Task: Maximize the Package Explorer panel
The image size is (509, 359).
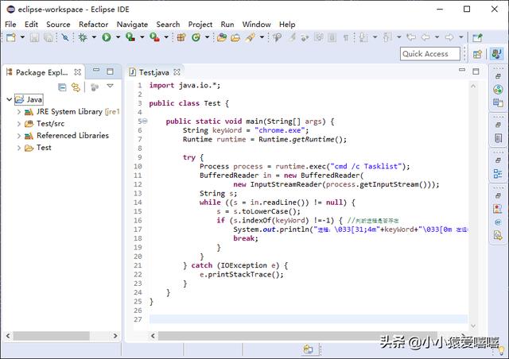Action: click(110, 71)
